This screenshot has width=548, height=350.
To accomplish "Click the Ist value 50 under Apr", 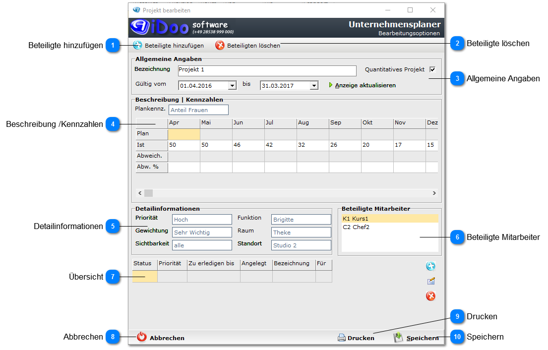I will [x=184, y=145].
